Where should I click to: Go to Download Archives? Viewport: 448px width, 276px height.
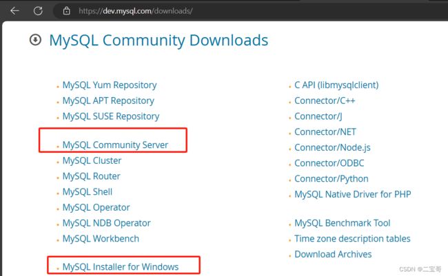pos(333,254)
